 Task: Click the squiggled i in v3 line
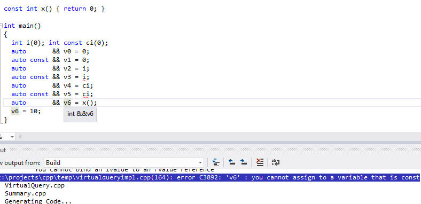84,77
